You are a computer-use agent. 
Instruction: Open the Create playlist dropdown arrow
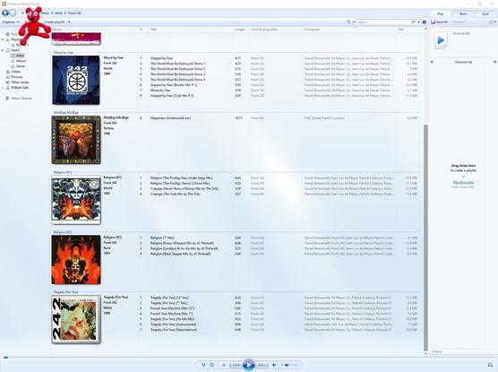point(69,22)
